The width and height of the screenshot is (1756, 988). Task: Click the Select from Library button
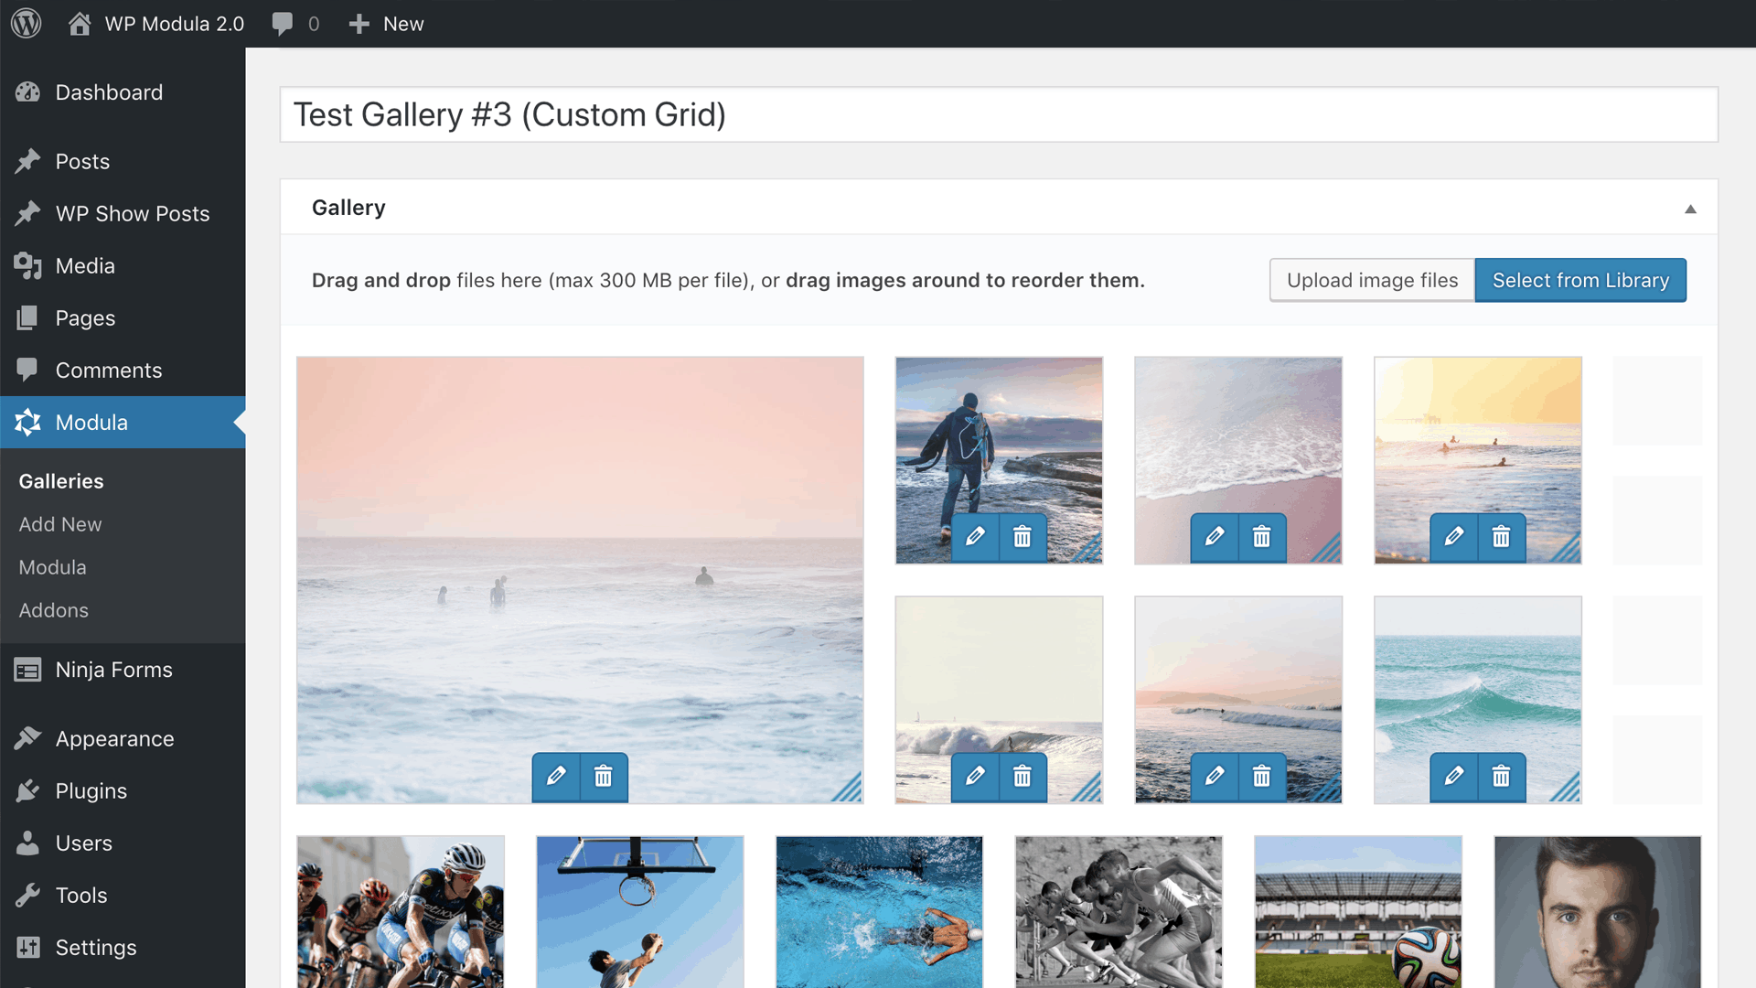[1580, 280]
